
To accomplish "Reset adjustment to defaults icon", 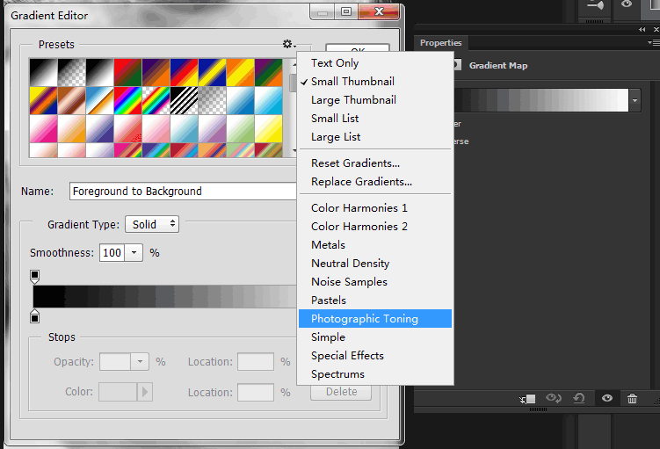I will [x=579, y=399].
